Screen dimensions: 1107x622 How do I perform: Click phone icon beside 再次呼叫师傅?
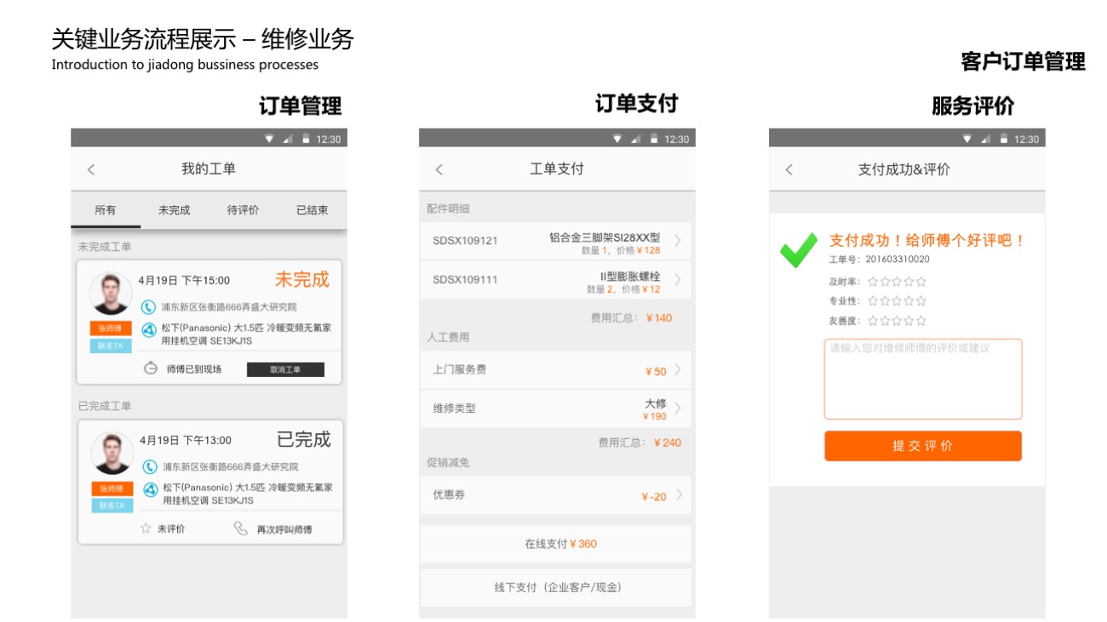coord(241,529)
